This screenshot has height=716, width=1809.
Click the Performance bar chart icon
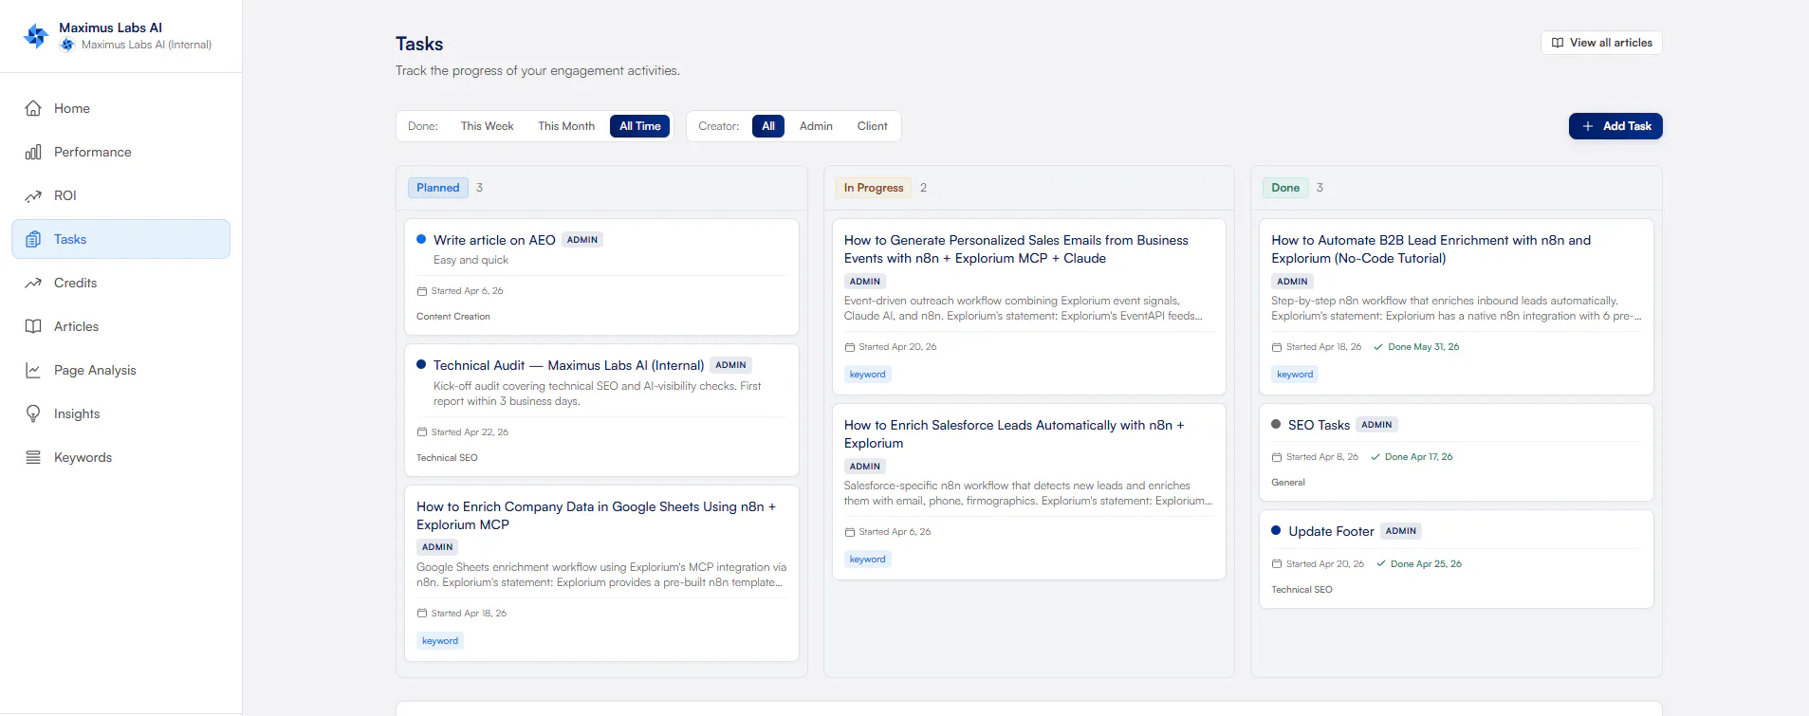point(33,152)
